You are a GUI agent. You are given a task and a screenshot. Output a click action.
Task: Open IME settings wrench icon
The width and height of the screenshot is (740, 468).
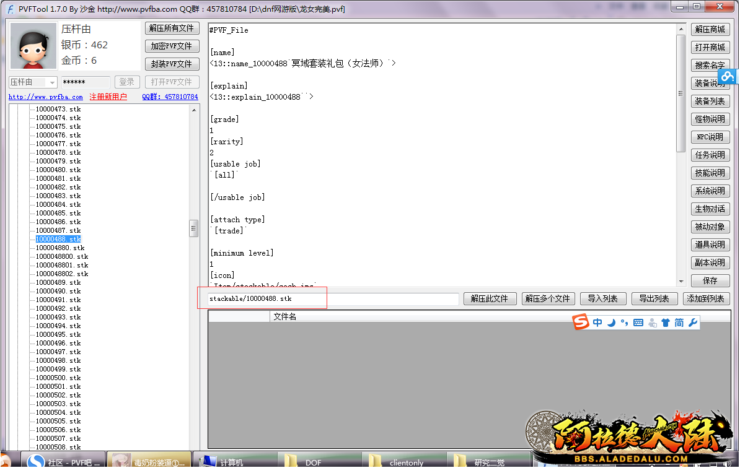tap(693, 323)
